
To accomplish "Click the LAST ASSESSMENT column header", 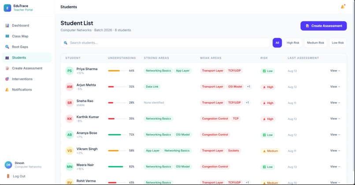I will coord(303,58).
